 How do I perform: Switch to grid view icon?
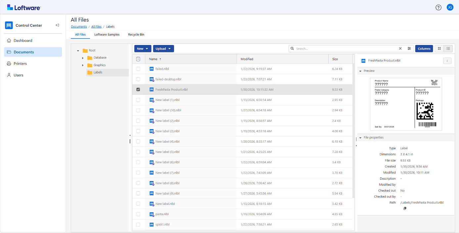(x=439, y=49)
